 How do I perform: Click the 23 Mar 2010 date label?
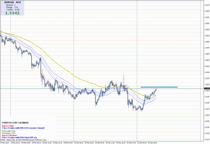[5, 143]
